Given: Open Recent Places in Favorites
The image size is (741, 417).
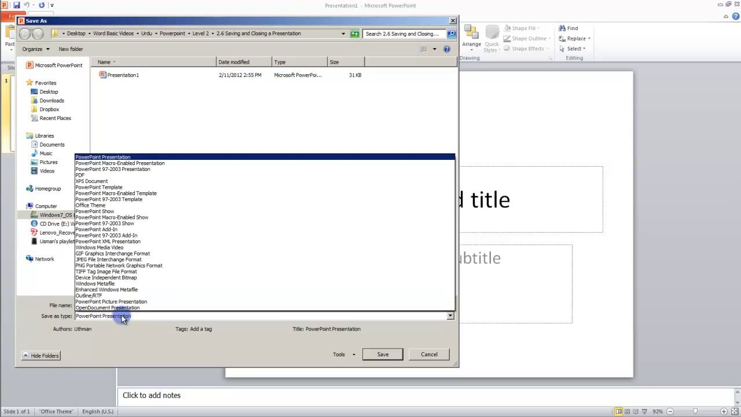Looking at the screenshot, I should point(51,118).
